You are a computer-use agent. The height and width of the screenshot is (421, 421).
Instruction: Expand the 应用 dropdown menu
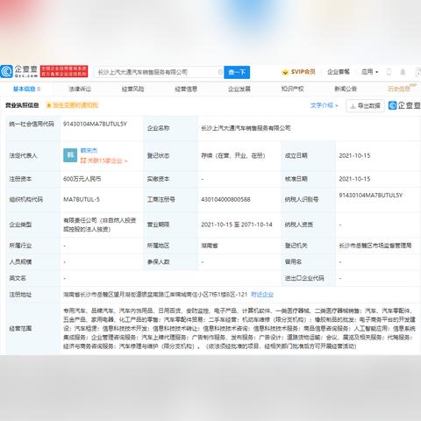pyautogui.click(x=369, y=72)
